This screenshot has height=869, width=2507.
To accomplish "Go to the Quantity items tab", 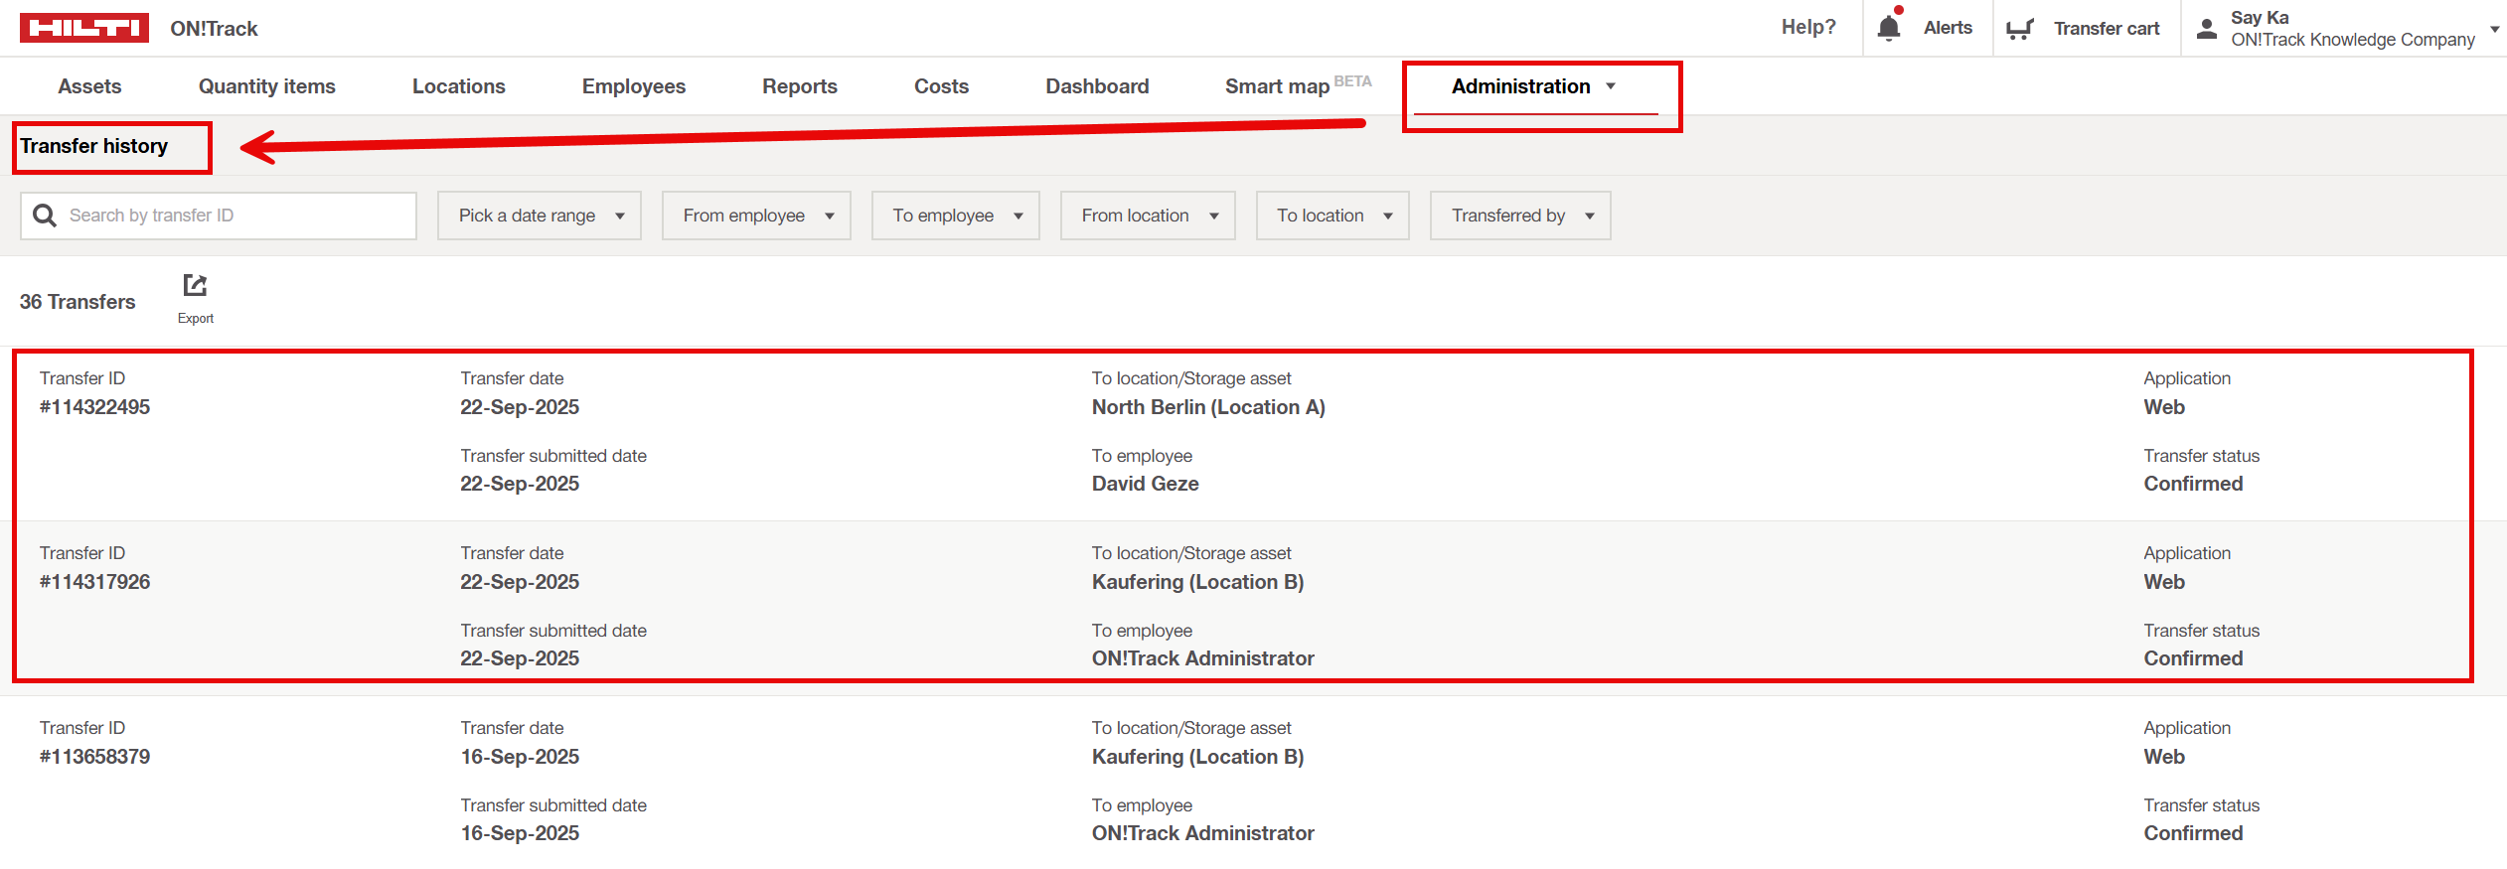I will tap(267, 86).
